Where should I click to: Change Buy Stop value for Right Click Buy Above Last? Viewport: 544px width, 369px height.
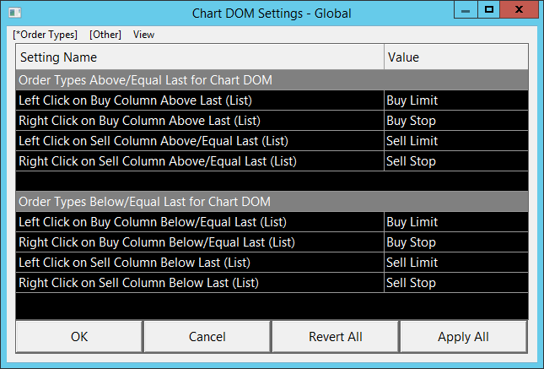coord(455,121)
